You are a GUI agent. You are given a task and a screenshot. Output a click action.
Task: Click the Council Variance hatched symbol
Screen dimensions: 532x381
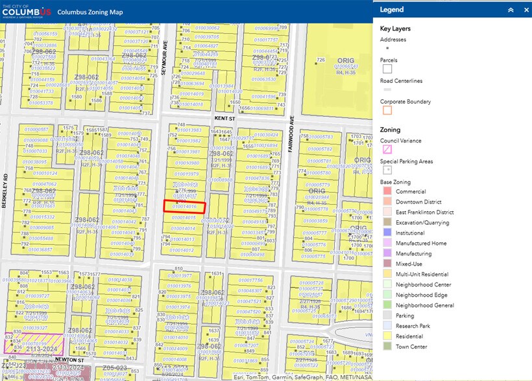[387, 150]
